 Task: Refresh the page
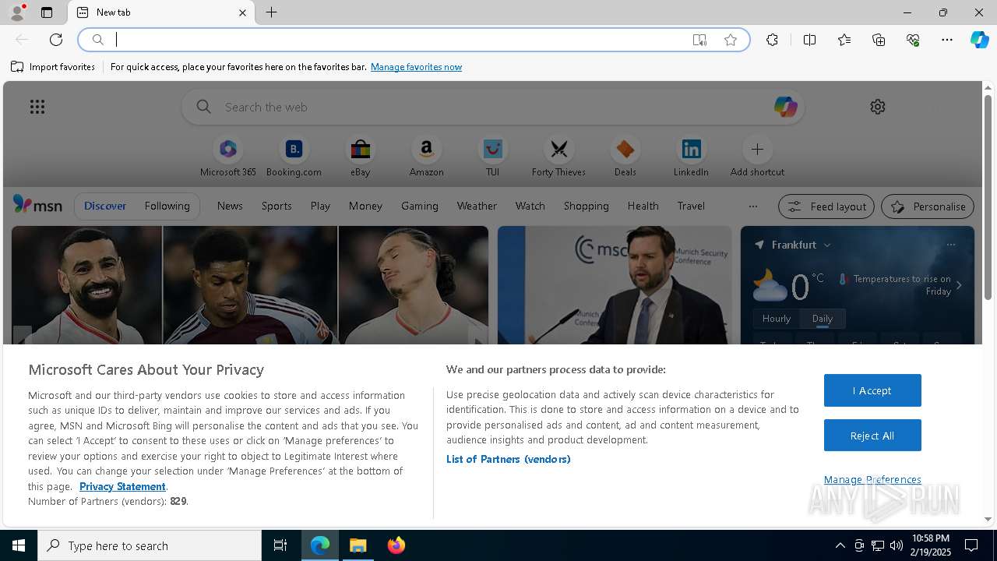56,40
